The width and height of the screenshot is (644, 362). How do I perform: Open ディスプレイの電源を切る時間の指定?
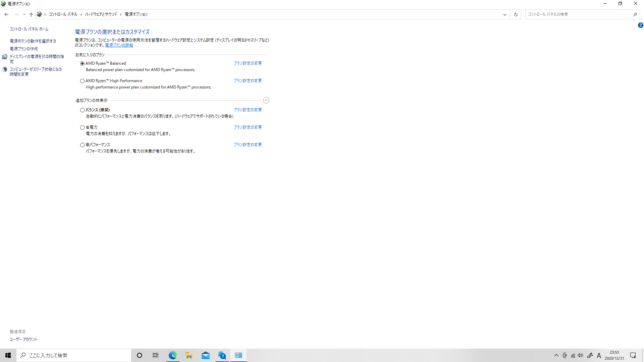click(37, 59)
